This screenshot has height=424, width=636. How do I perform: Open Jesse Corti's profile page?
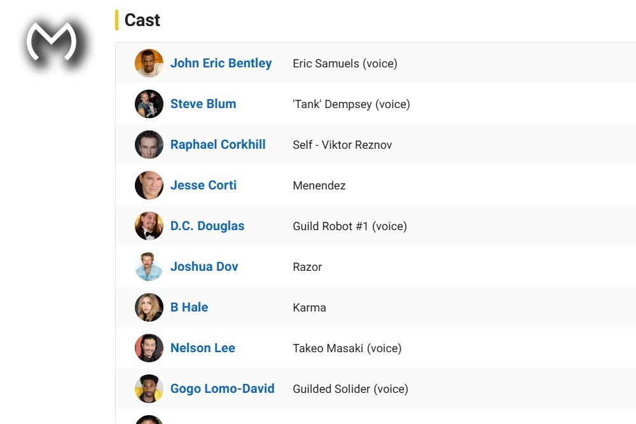point(203,185)
